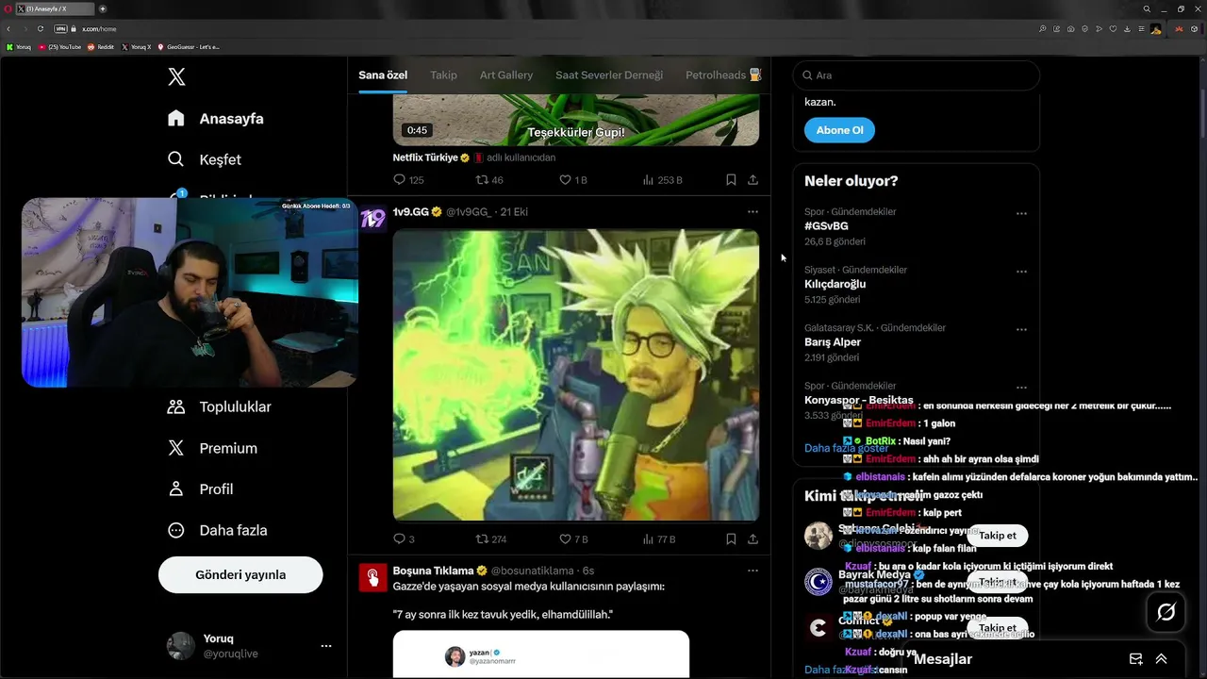Screen dimensions: 1207x679
Task: Open the Keşfet search icon in sidebar
Action: tap(176, 159)
